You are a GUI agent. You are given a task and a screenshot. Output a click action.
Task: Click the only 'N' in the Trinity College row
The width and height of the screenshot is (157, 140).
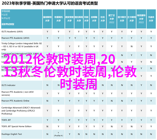[x=132, y=46]
